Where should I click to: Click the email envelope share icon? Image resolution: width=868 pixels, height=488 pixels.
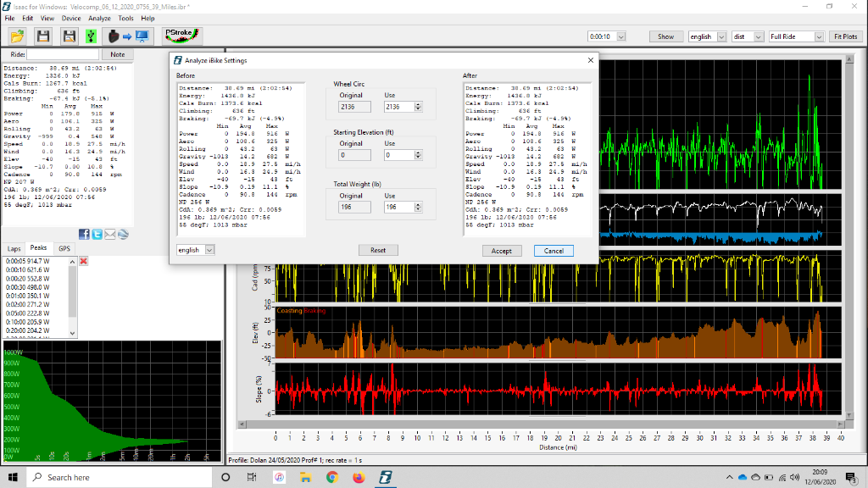(110, 234)
